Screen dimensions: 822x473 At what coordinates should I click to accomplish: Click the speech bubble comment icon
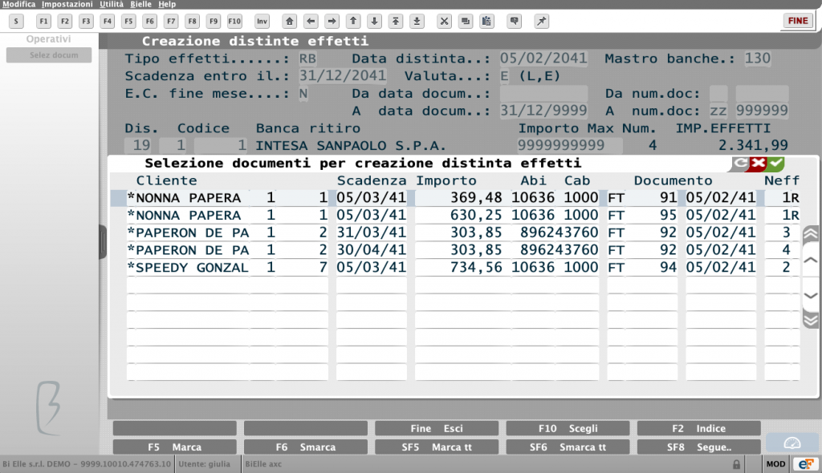515,22
